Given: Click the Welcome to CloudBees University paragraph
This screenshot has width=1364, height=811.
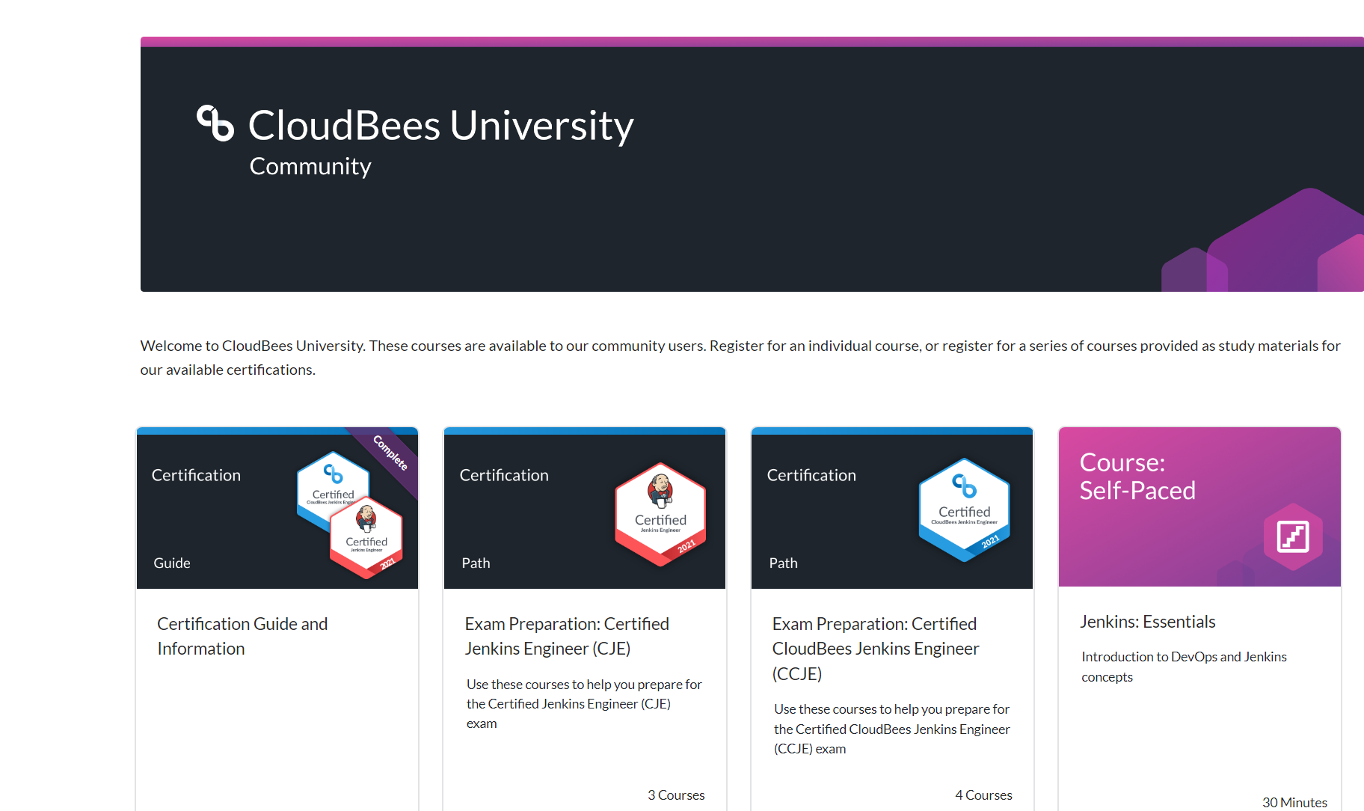Looking at the screenshot, I should click(x=740, y=358).
